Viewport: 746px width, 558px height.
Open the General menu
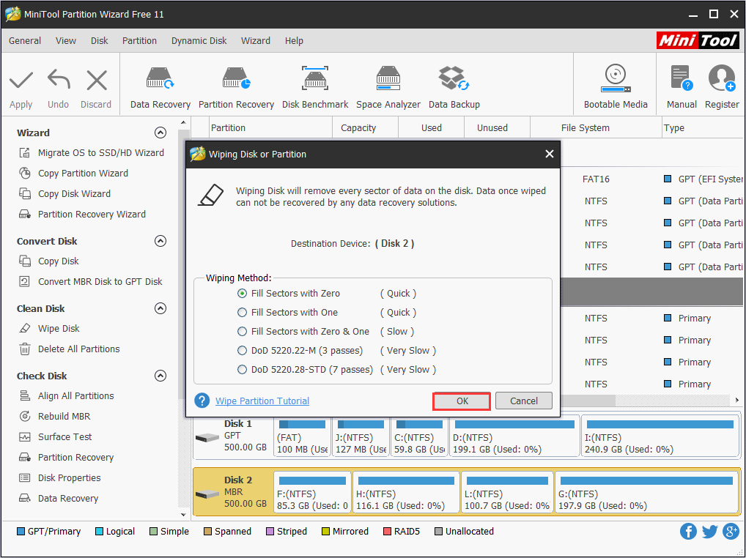(25, 41)
